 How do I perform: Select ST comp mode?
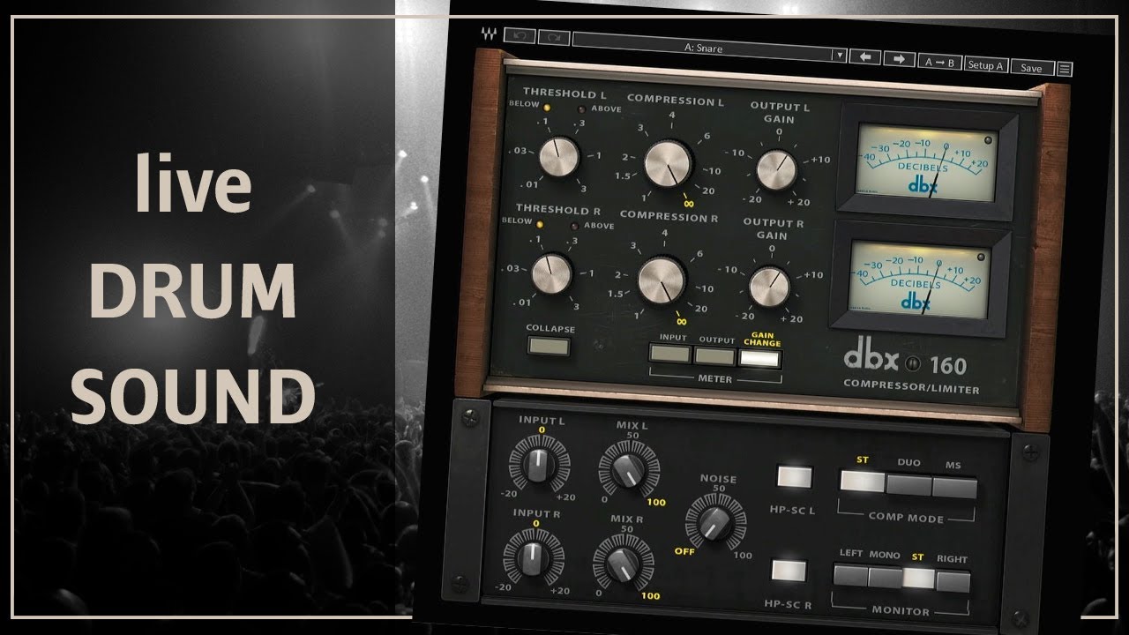pyautogui.click(x=862, y=482)
